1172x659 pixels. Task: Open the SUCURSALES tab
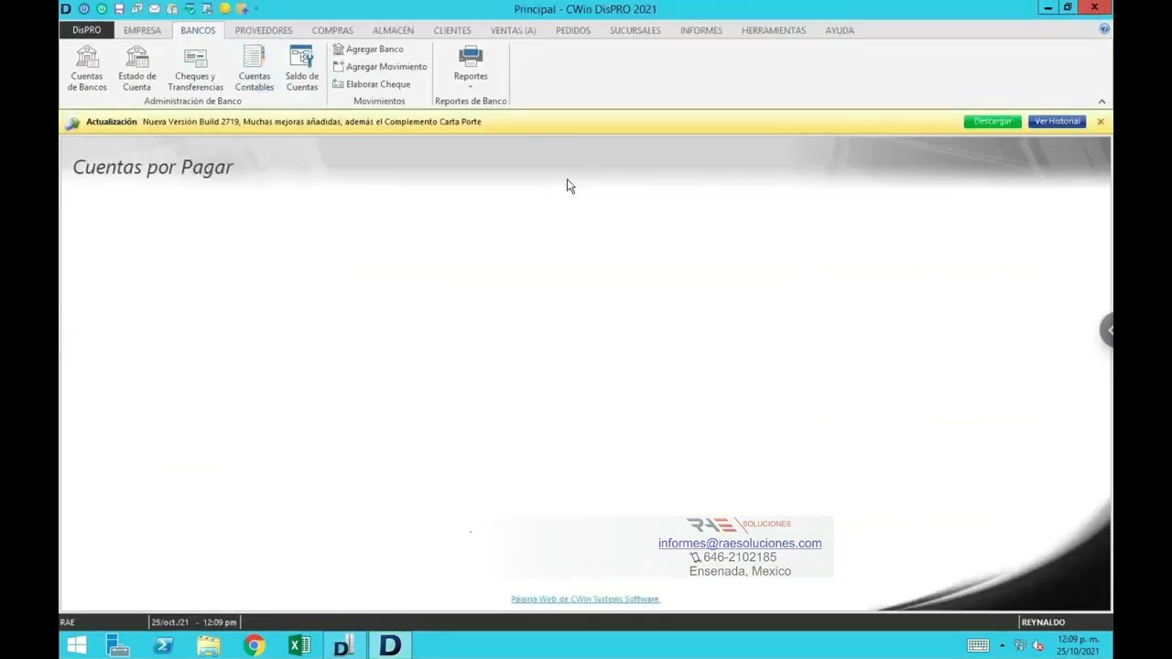(635, 30)
